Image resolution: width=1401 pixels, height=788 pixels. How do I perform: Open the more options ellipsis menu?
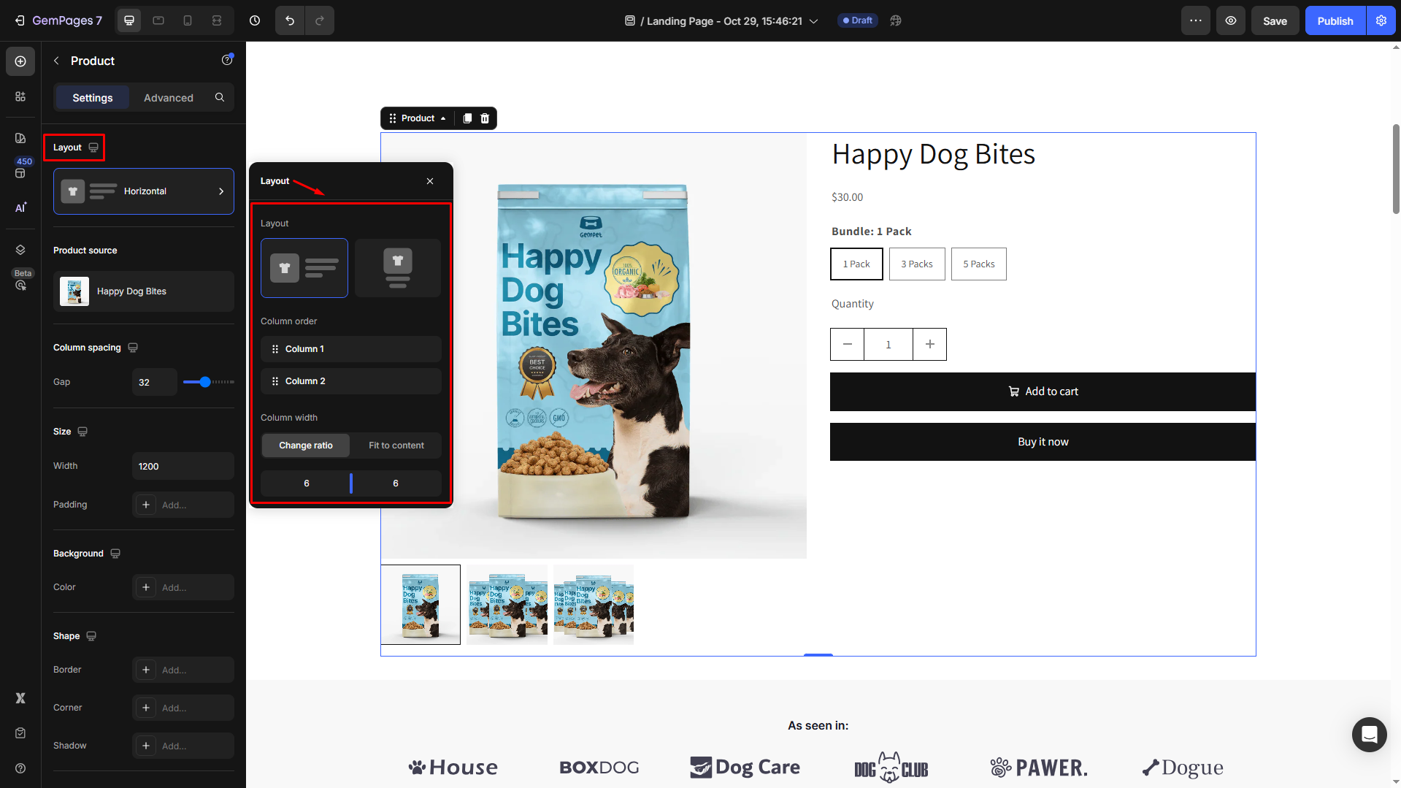1196,20
